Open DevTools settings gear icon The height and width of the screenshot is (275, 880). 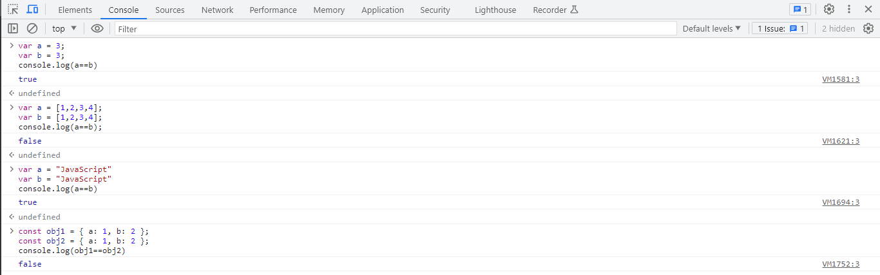[x=829, y=10]
